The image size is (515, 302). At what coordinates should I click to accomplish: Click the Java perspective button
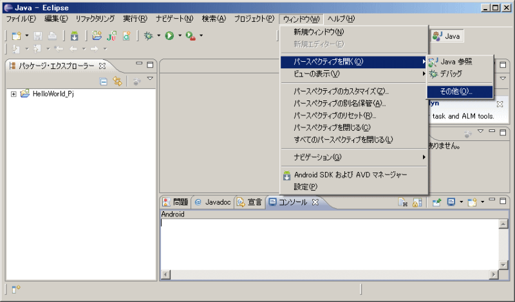coord(447,36)
